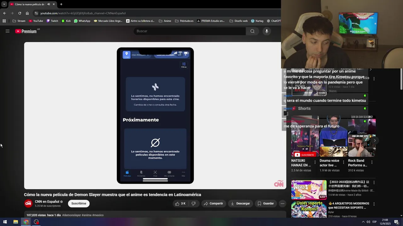Open Windows Start menu
The width and height of the screenshot is (403, 226).
[5, 222]
